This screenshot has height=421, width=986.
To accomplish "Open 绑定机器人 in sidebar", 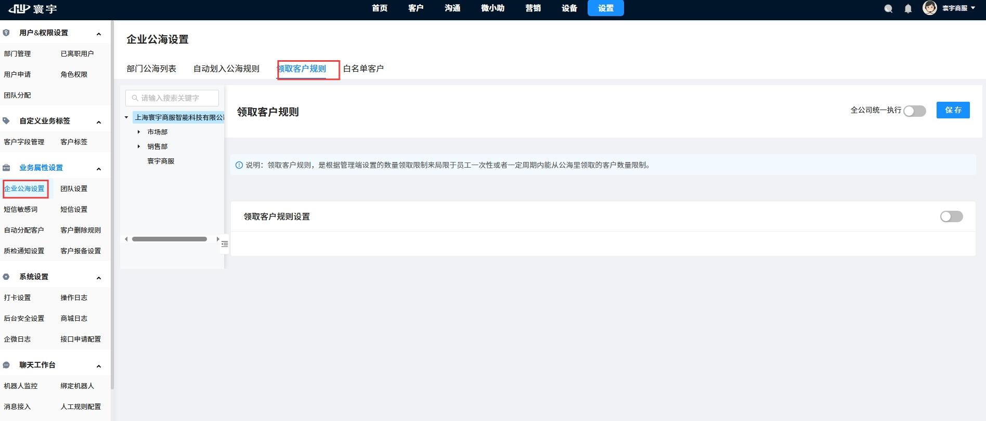I will pos(77,386).
